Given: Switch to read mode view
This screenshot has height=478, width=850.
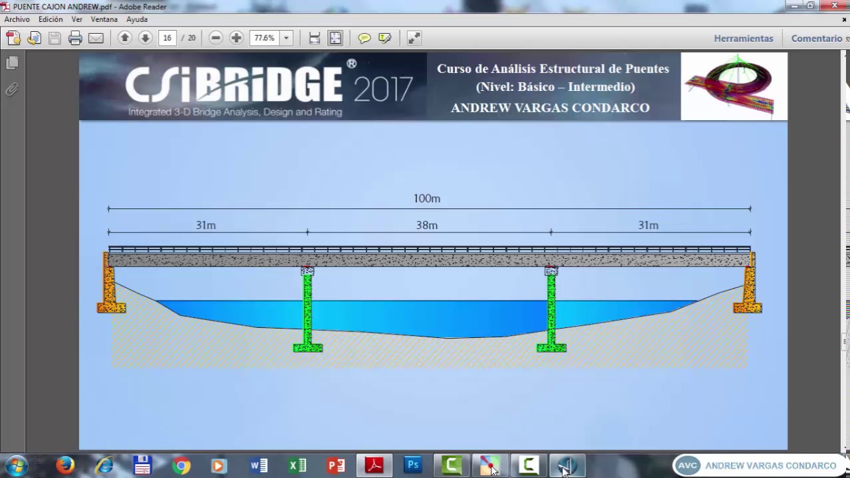Looking at the screenshot, I should point(414,38).
